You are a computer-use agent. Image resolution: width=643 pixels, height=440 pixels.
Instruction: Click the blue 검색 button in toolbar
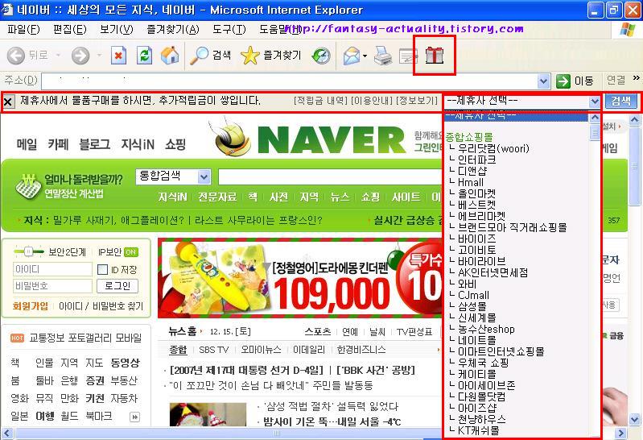point(620,101)
